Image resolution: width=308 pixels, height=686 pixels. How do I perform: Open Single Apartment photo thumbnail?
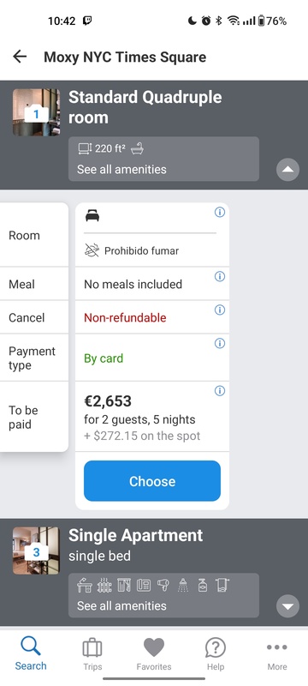pos(36,551)
